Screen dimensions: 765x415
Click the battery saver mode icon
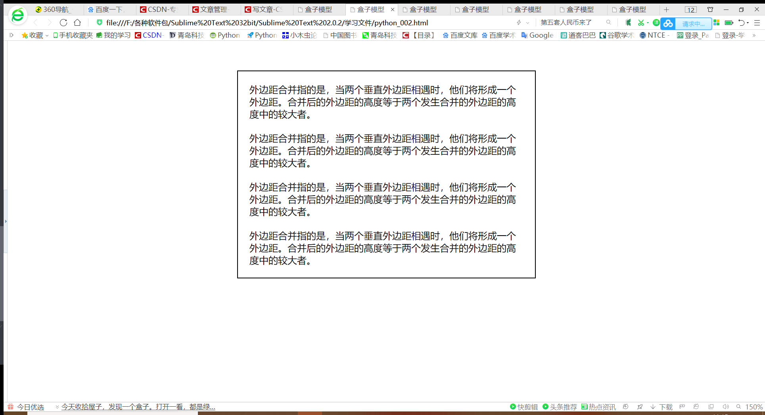(x=729, y=23)
